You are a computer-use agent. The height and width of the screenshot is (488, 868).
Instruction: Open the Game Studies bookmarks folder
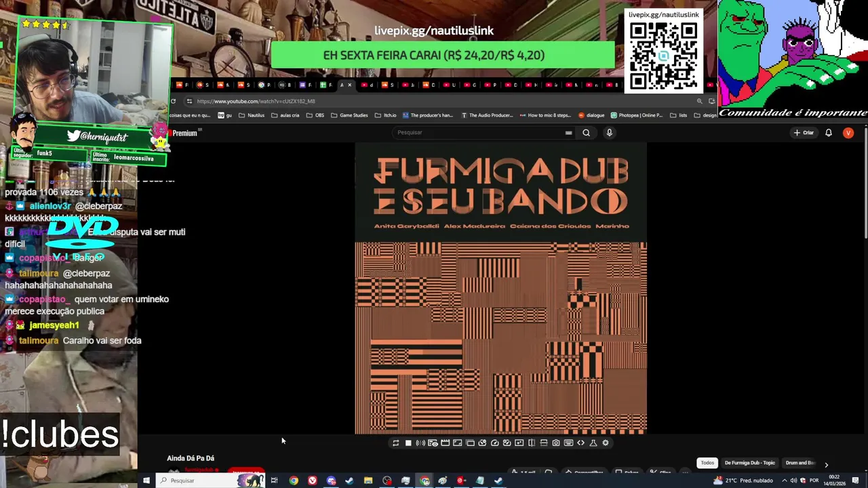pyautogui.click(x=349, y=115)
